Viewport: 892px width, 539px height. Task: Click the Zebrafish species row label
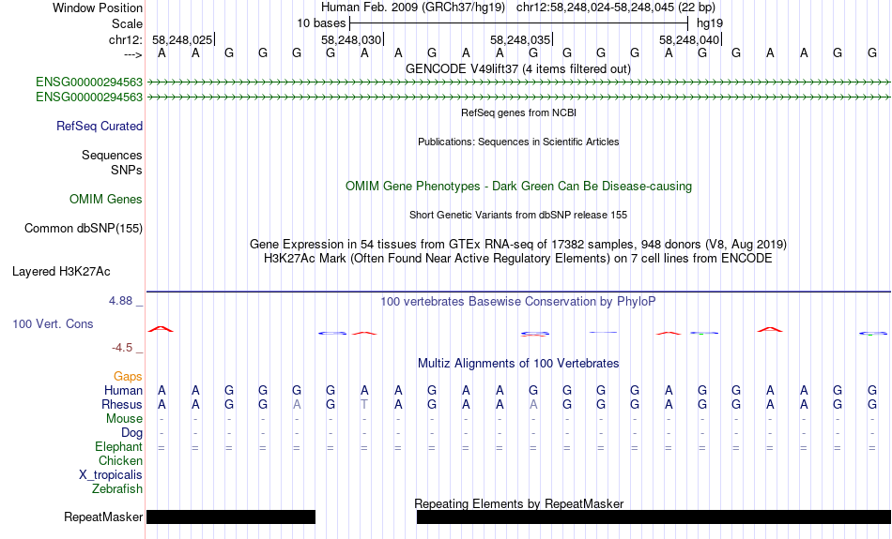(x=117, y=488)
